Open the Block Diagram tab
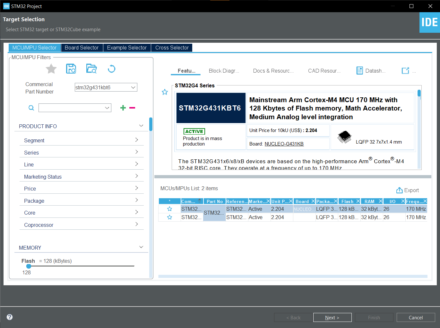 [224, 71]
